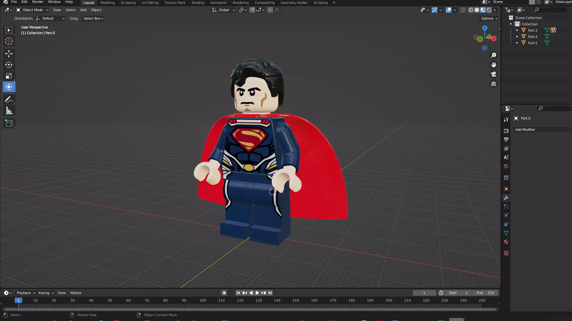Open the Object Data properties tab

tap(506, 233)
